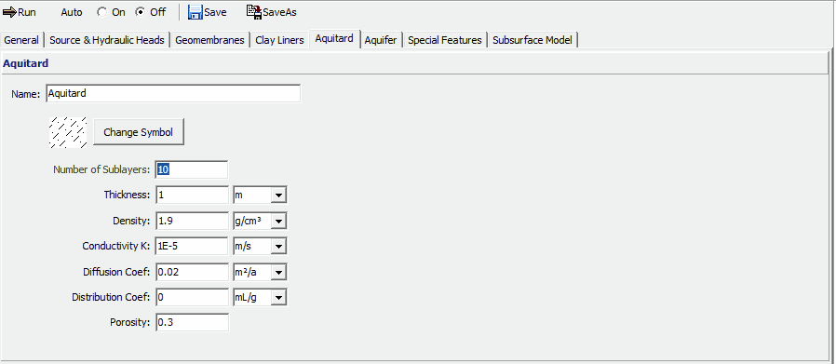Image resolution: width=836 pixels, height=364 pixels.
Task: Expand the Distribution Coef unit dropdown
Action: pyautogui.click(x=279, y=297)
